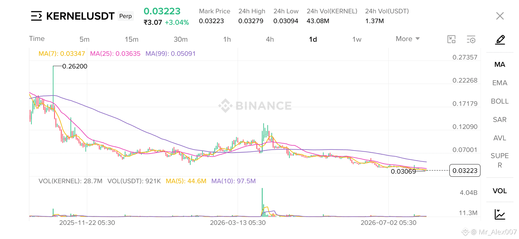
Task: Click the 2025-11-22 05:30 date label
Action: click(x=87, y=223)
